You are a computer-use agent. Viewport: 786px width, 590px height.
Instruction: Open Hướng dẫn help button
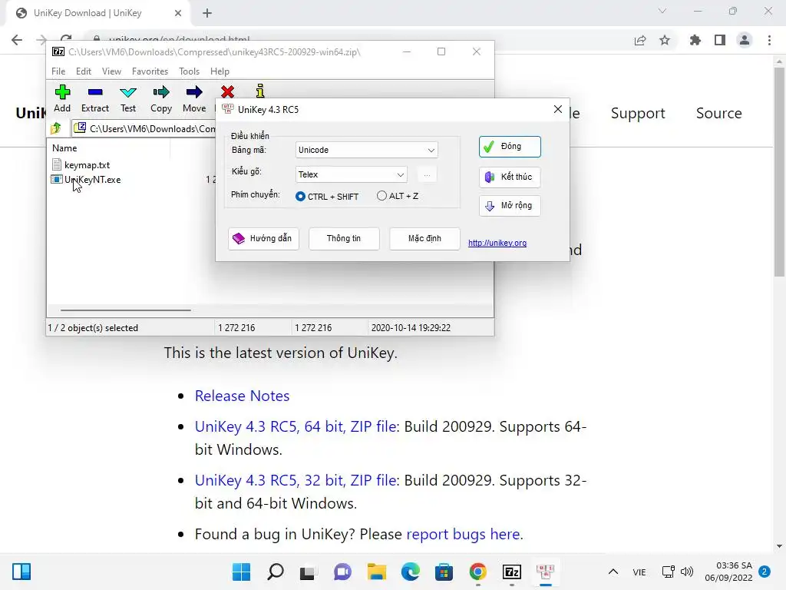pyautogui.click(x=264, y=238)
